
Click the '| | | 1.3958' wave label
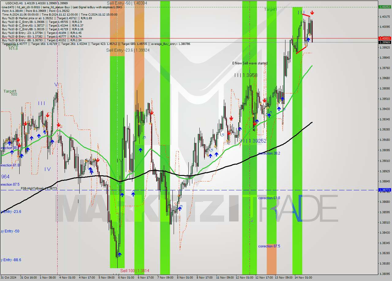[246, 75]
